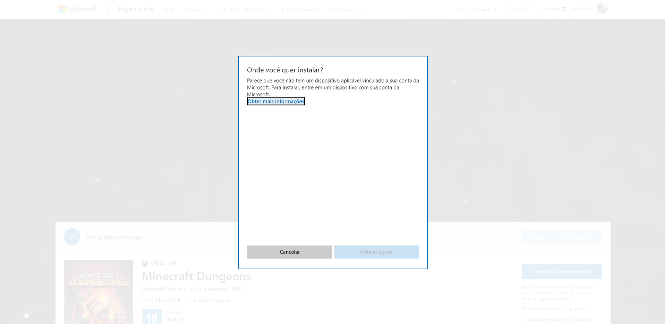Click the checkmark icon beside ownership message

pos(72,237)
